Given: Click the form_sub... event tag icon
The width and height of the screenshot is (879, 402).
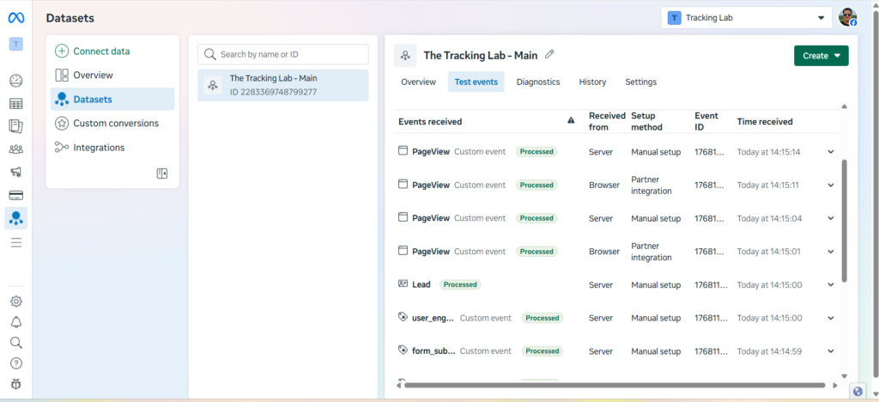Looking at the screenshot, I should point(403,350).
